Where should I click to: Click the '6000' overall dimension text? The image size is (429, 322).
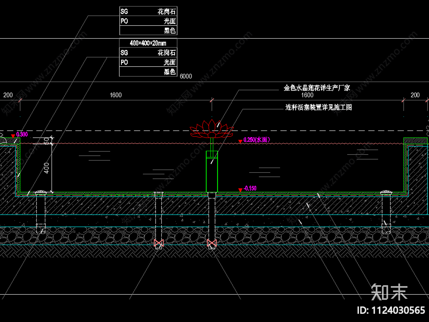pos(186,76)
